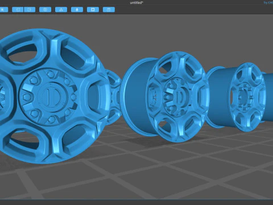
Task: Click the rightmost blue toolbar button
Action: [x=109, y=10]
